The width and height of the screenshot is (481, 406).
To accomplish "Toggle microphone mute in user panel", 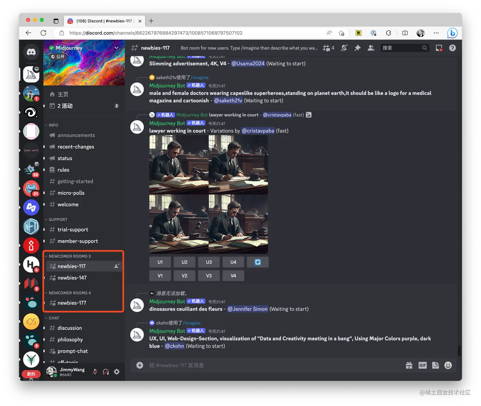I will click(x=95, y=372).
